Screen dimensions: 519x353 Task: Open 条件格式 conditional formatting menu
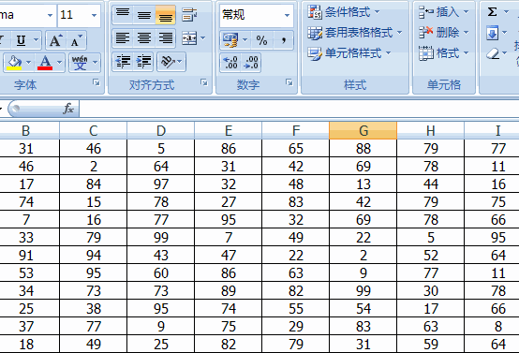pyautogui.click(x=344, y=12)
